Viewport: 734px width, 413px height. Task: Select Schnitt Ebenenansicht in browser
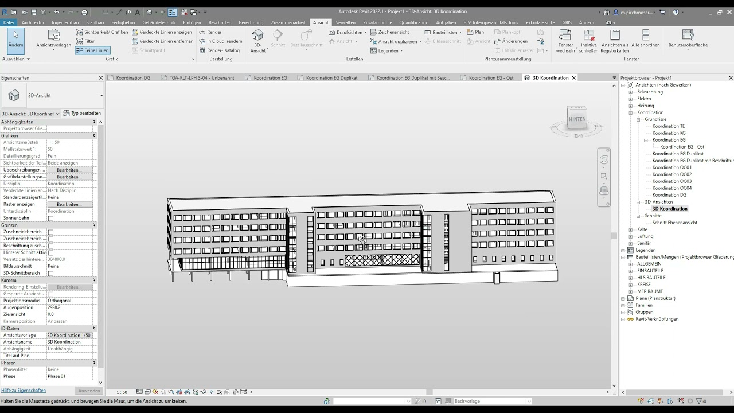(x=675, y=223)
